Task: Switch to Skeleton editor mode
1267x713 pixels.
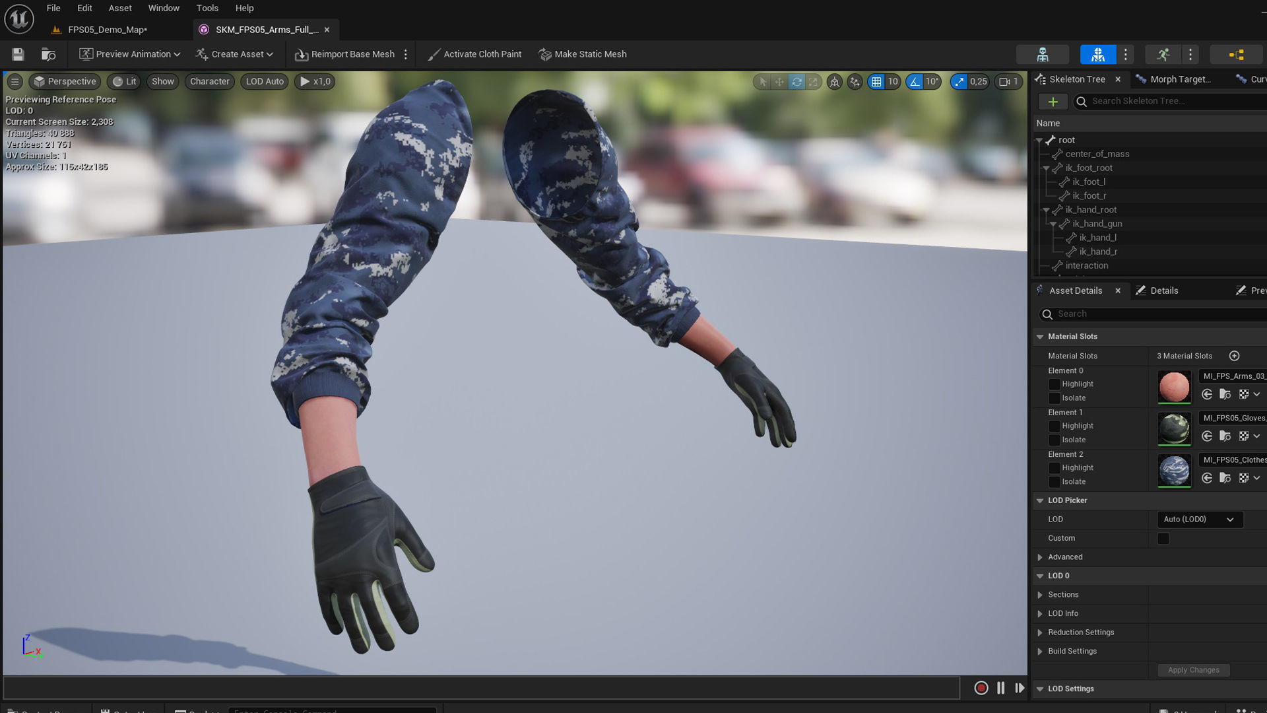Action: point(1043,54)
